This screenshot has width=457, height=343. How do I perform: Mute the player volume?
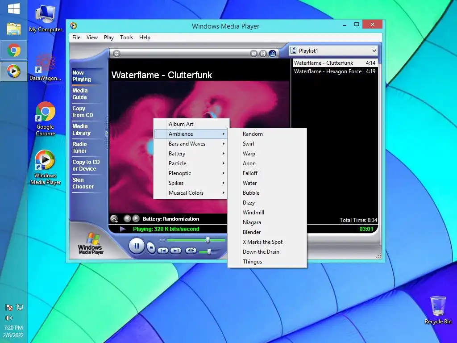[191, 250]
